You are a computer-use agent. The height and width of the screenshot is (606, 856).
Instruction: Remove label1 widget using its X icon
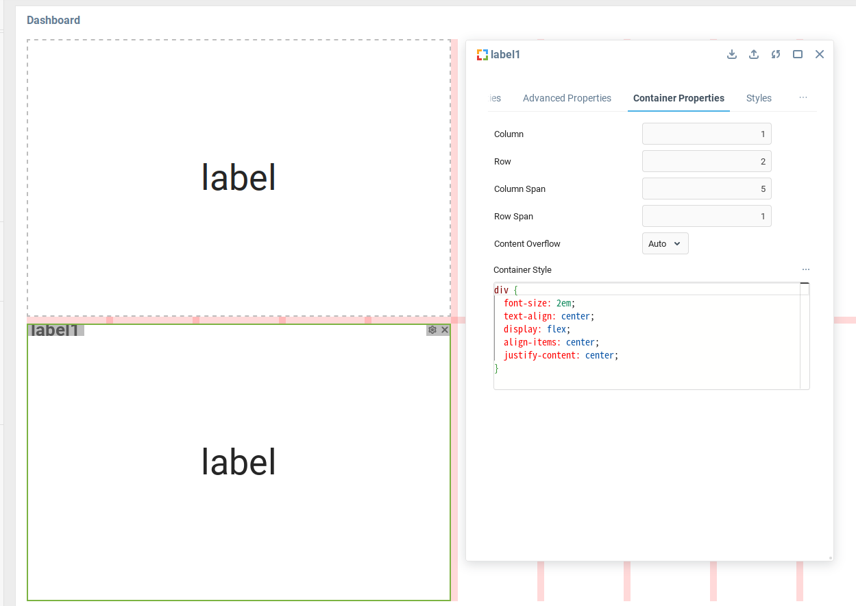[x=445, y=330]
